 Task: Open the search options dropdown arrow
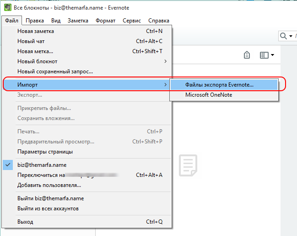[291, 36]
